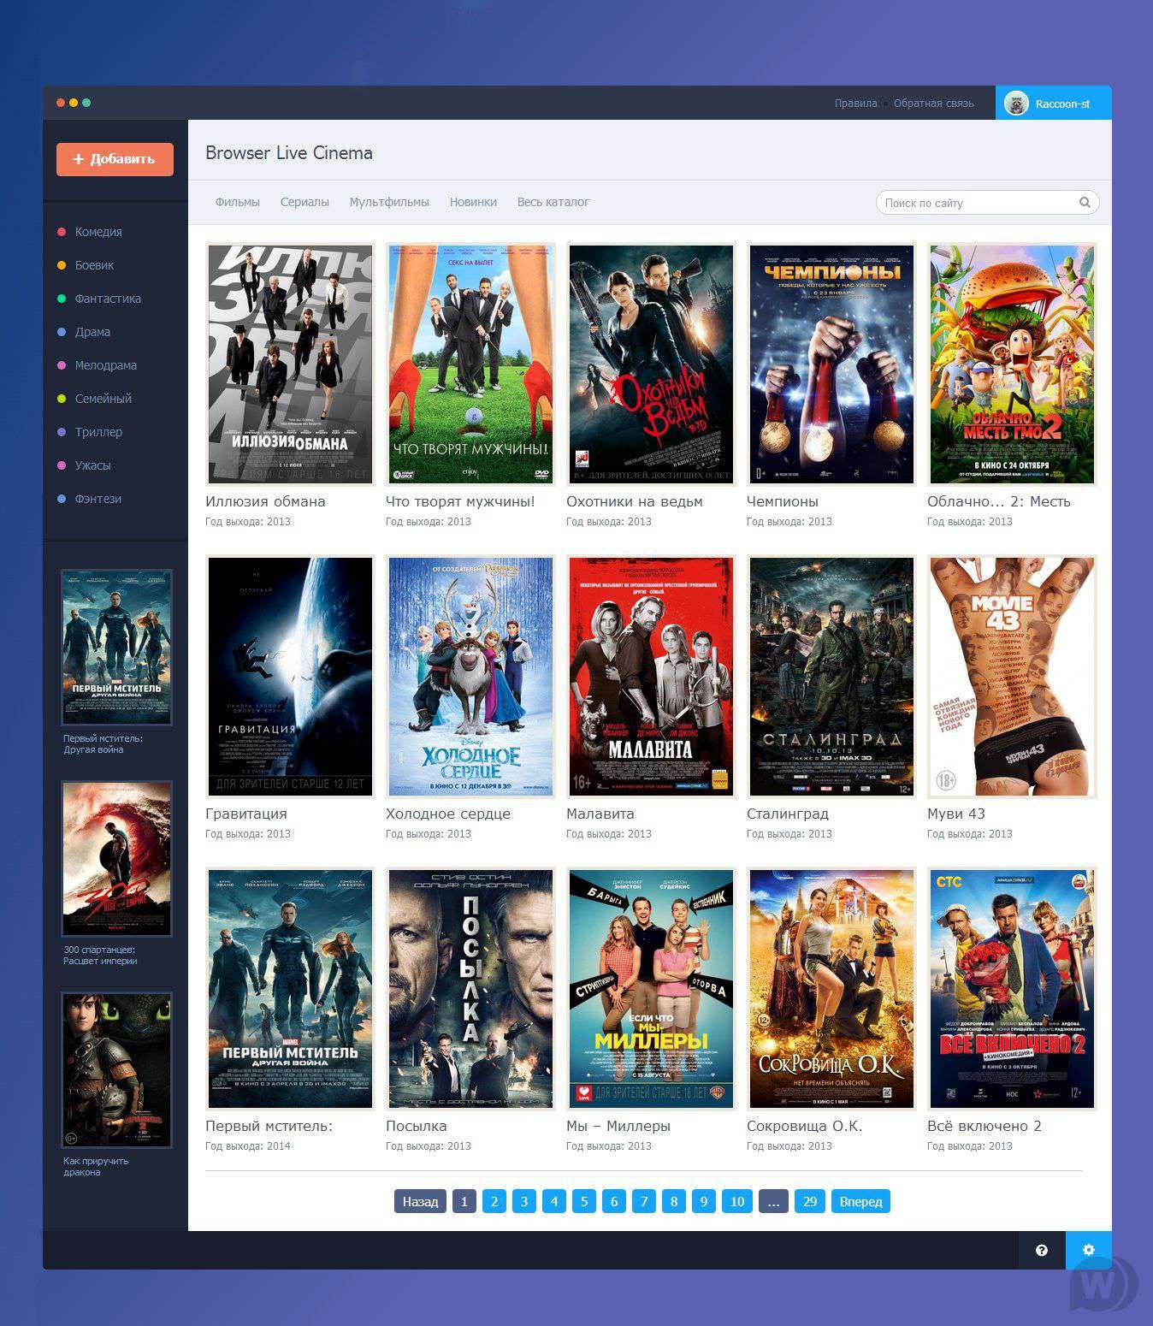1153x1326 pixels.
Task: Switch to the Сериалы tab
Action: [305, 203]
